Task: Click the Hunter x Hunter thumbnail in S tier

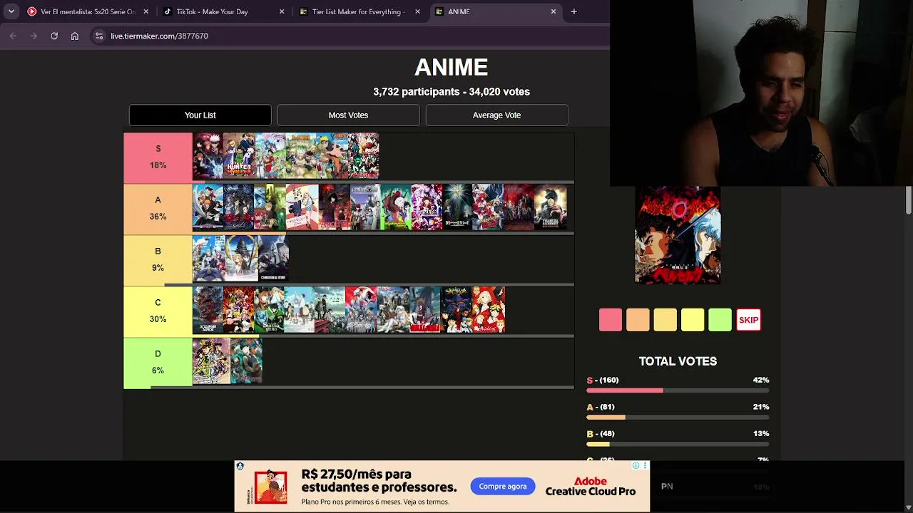Action: pyautogui.click(x=239, y=155)
